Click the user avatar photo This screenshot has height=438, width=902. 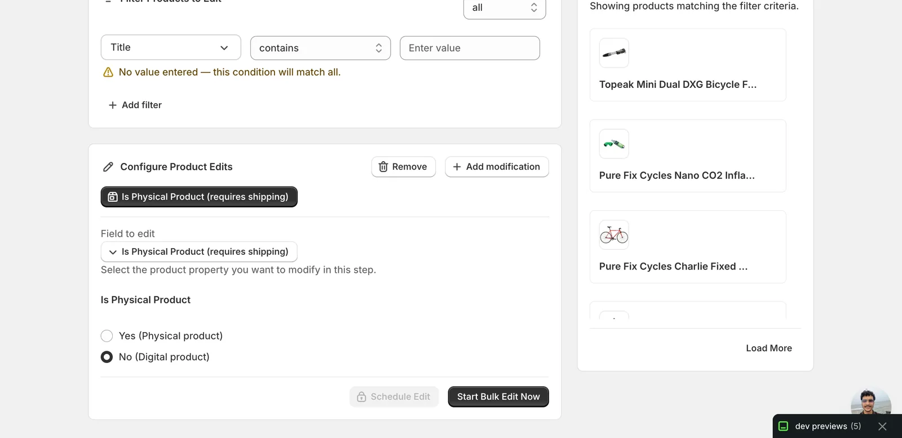click(870, 401)
